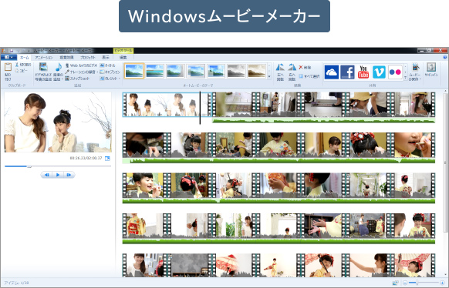This screenshot has height=288, width=449.
Task: Click preview seek bar handle
Action: 29,166
